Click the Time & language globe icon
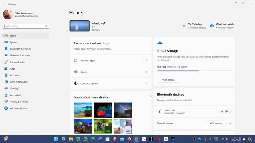The width and height of the screenshot is (255, 143). pos(6,82)
